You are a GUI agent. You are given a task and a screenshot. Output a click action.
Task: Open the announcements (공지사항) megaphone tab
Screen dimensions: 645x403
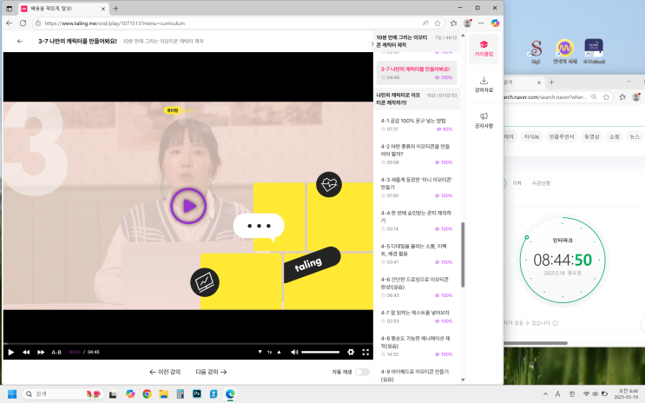pyautogui.click(x=484, y=120)
